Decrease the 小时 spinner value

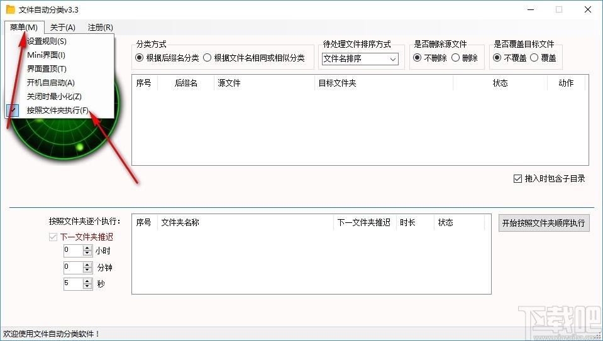click(87, 254)
